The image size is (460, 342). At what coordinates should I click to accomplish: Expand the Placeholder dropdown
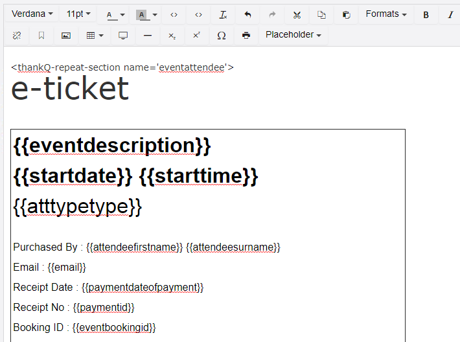tap(293, 35)
